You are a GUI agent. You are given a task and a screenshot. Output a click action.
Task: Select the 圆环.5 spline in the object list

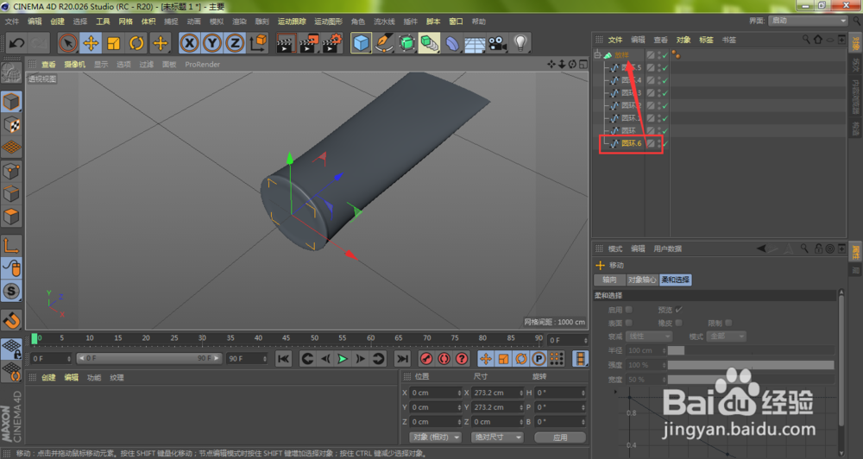coord(632,67)
